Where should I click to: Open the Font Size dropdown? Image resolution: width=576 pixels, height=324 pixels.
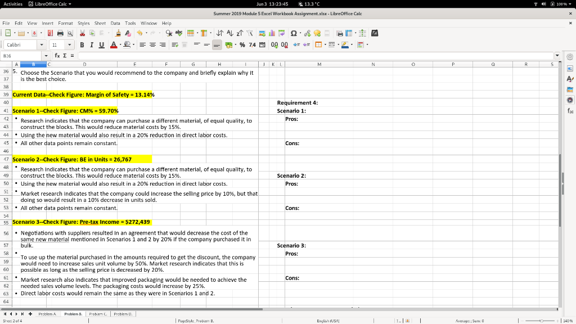coord(69,45)
